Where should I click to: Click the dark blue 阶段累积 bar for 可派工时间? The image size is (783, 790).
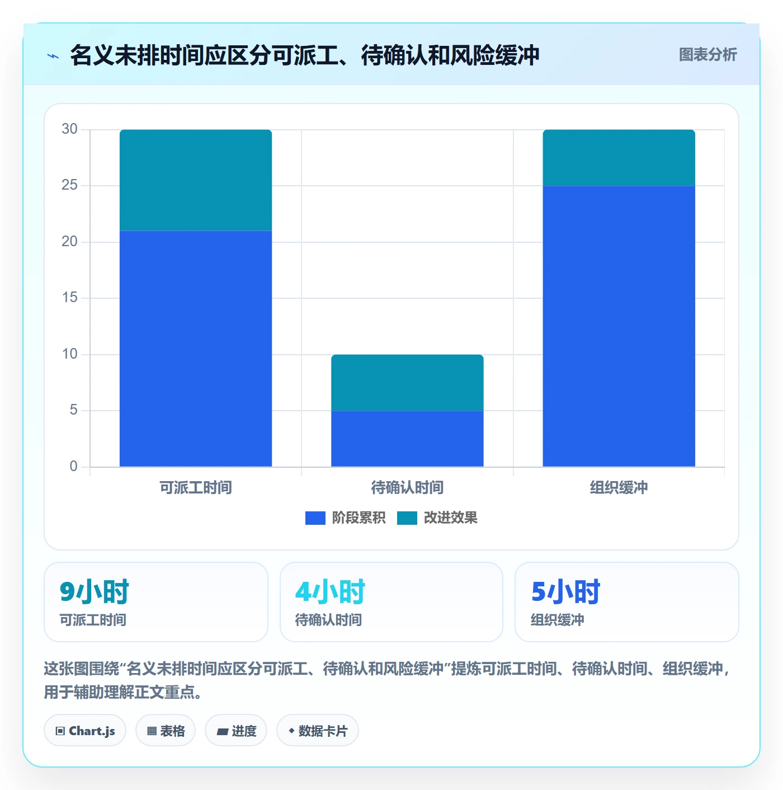pos(196,349)
